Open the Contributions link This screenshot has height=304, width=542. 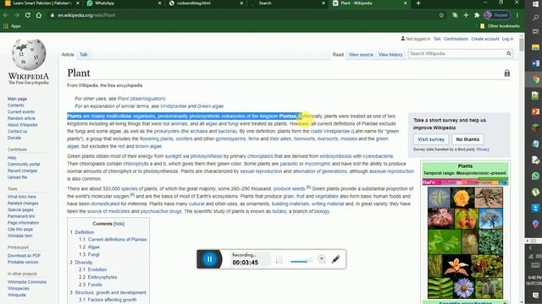tap(456, 39)
